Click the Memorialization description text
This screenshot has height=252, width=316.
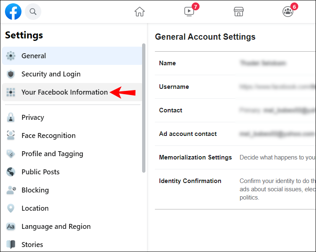(x=277, y=157)
